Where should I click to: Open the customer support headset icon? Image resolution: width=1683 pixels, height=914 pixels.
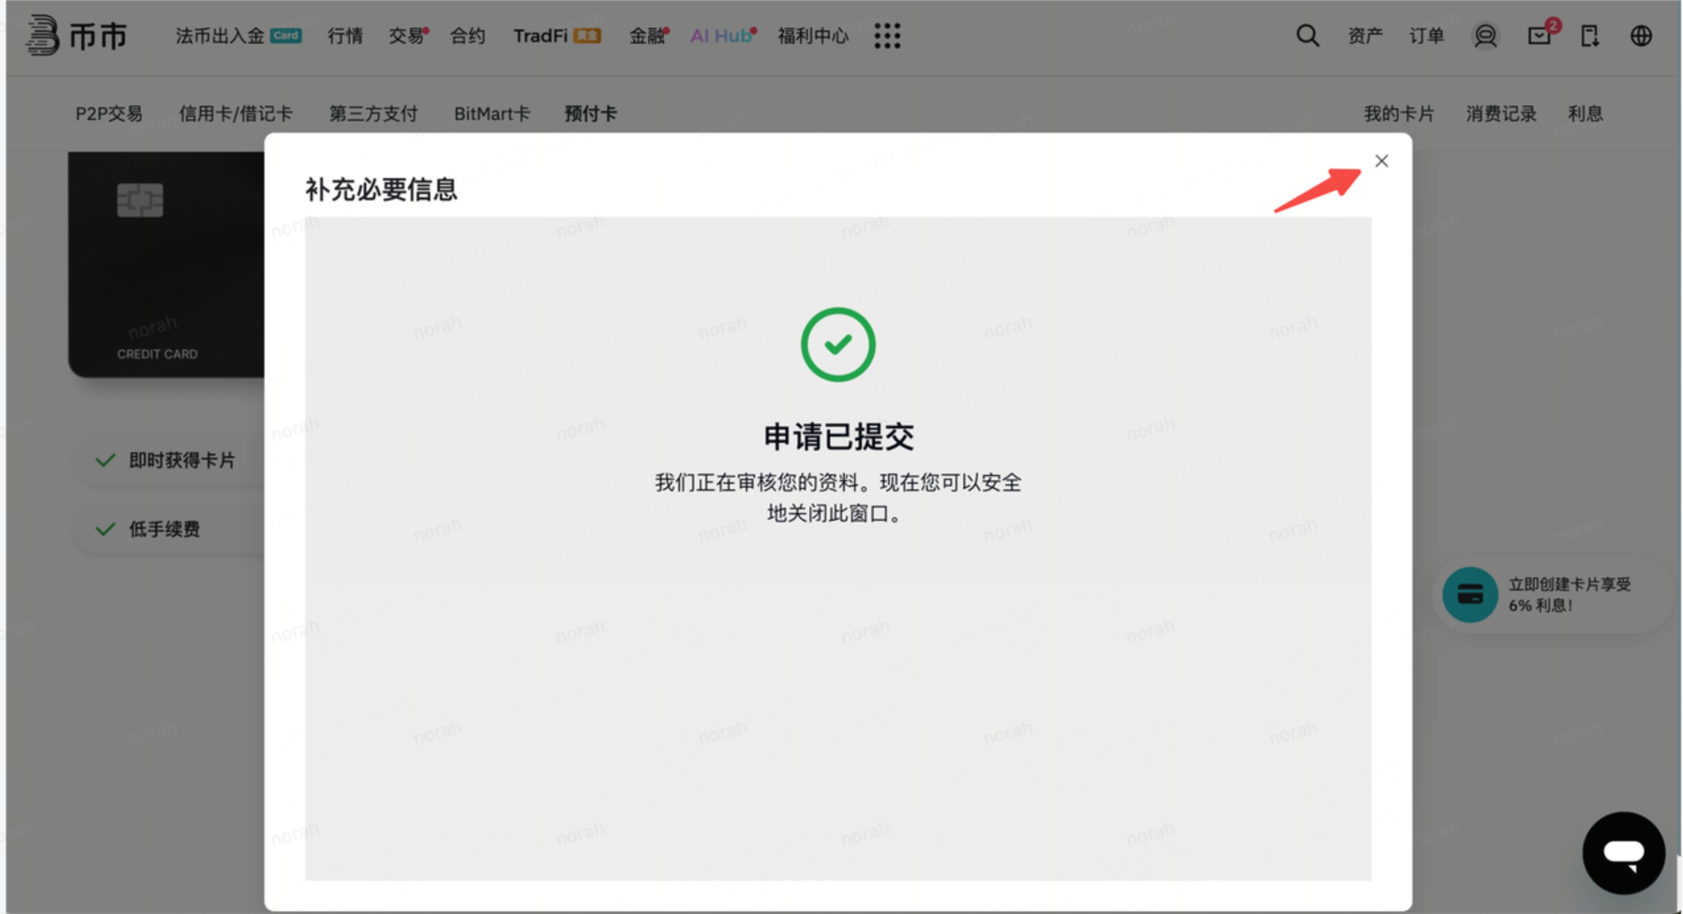click(1485, 36)
